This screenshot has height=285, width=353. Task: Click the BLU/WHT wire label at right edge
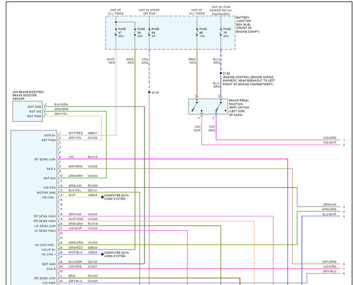click(329, 214)
